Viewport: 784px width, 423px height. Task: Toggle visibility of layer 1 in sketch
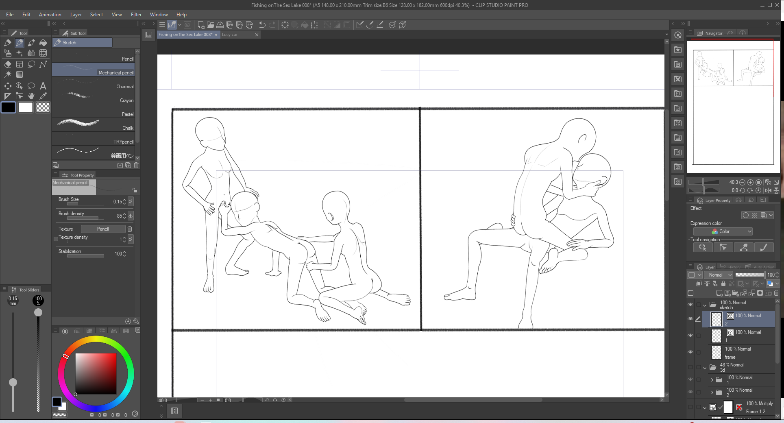(690, 336)
